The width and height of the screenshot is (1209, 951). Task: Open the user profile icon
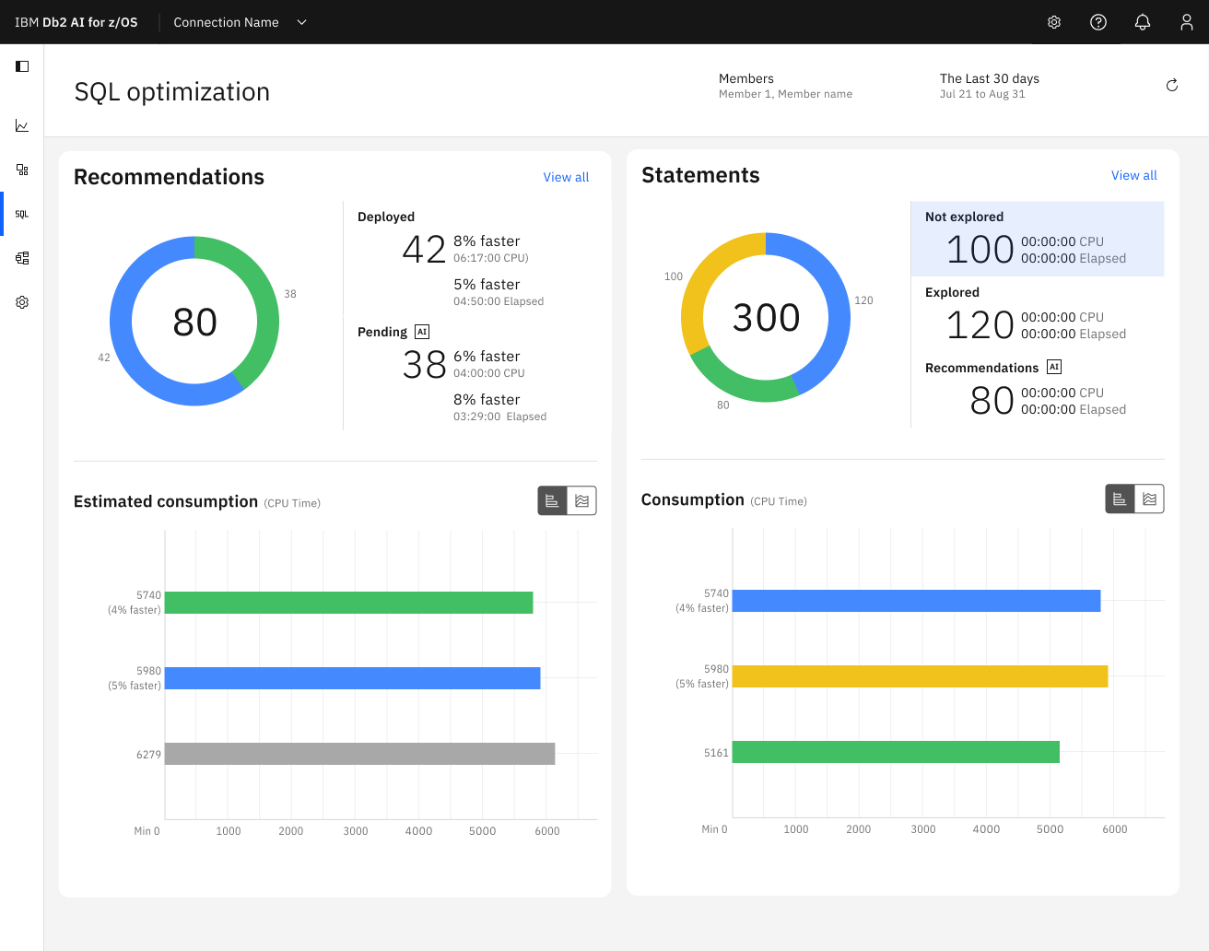click(1187, 22)
